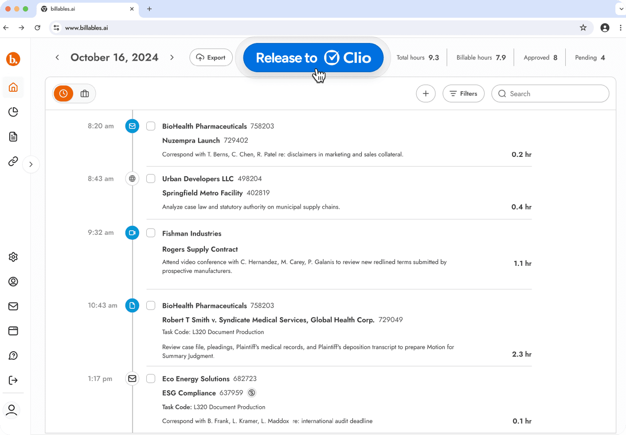Image resolution: width=626 pixels, height=435 pixels.
Task: Click the link integrations sidebar icon
Action: (x=13, y=161)
